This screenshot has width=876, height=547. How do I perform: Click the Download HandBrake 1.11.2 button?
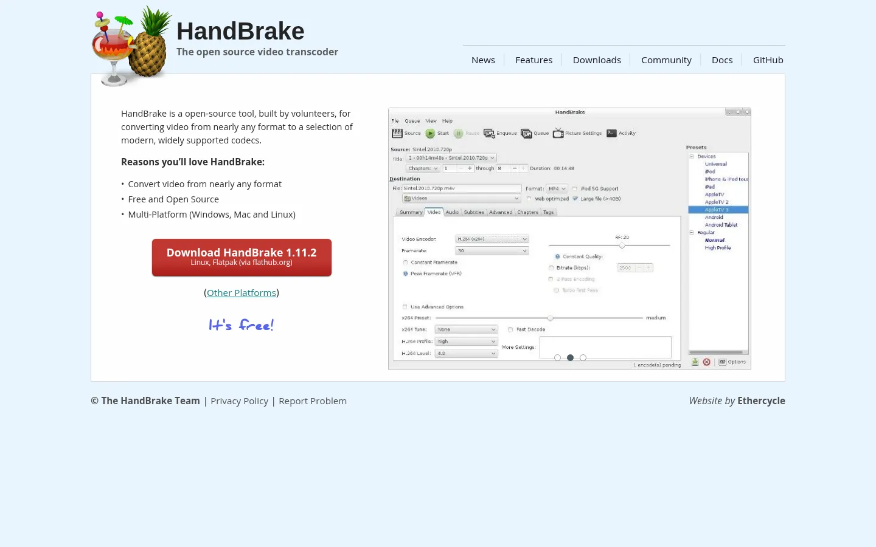242,257
